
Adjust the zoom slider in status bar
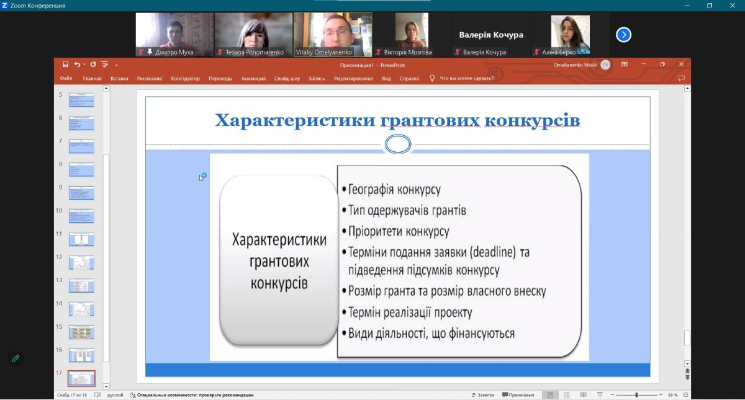pos(636,395)
